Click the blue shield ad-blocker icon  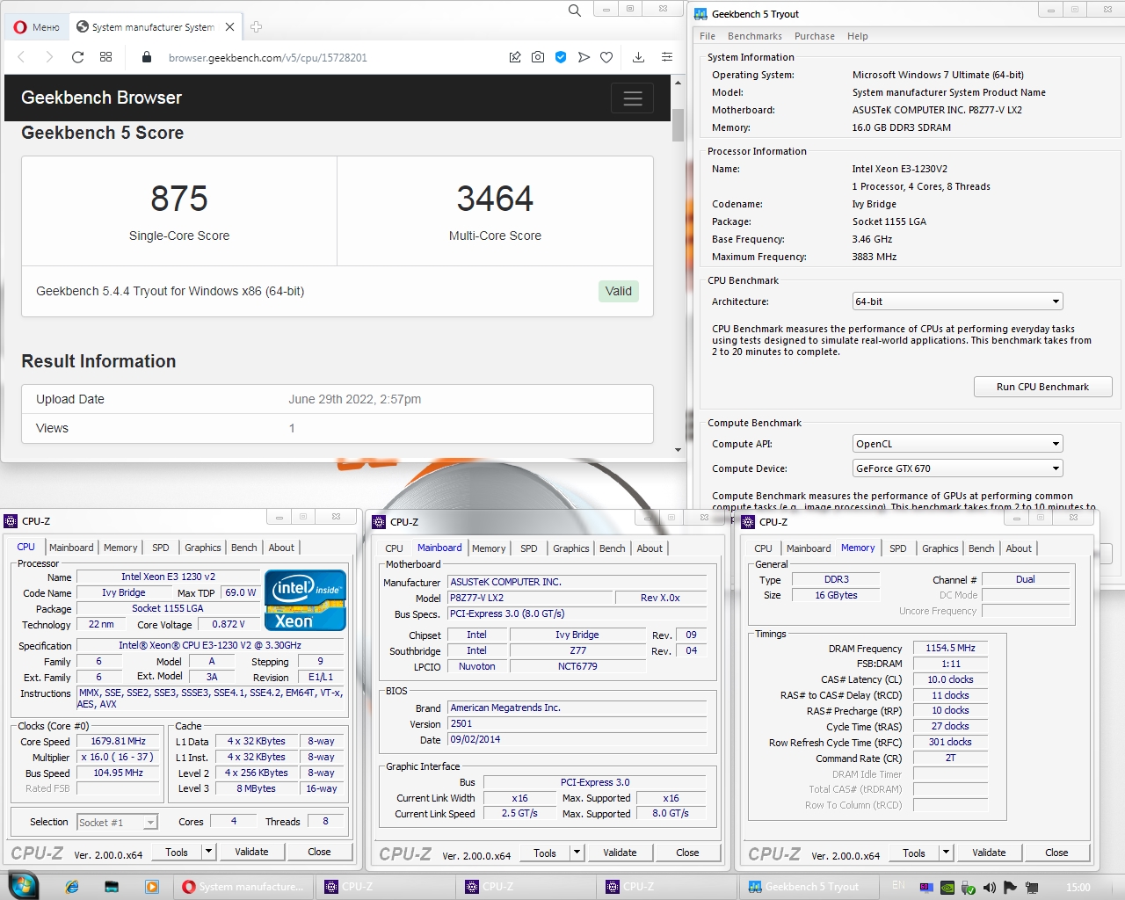[561, 57]
